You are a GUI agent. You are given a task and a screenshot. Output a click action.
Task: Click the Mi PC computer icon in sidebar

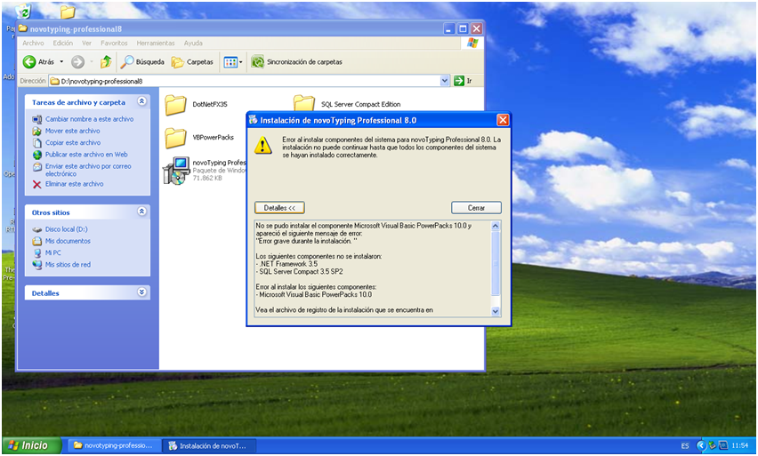point(36,252)
